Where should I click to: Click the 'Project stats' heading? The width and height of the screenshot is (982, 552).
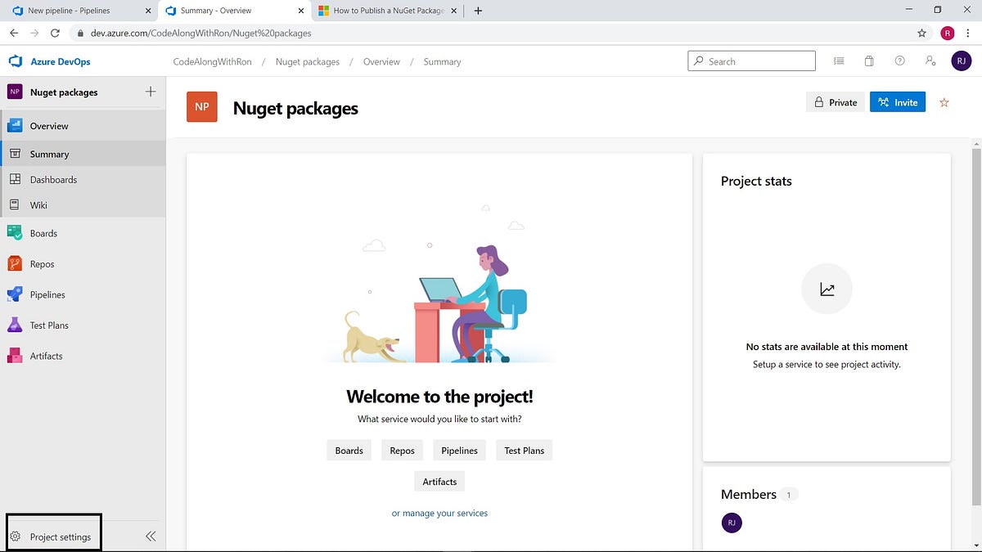point(756,182)
